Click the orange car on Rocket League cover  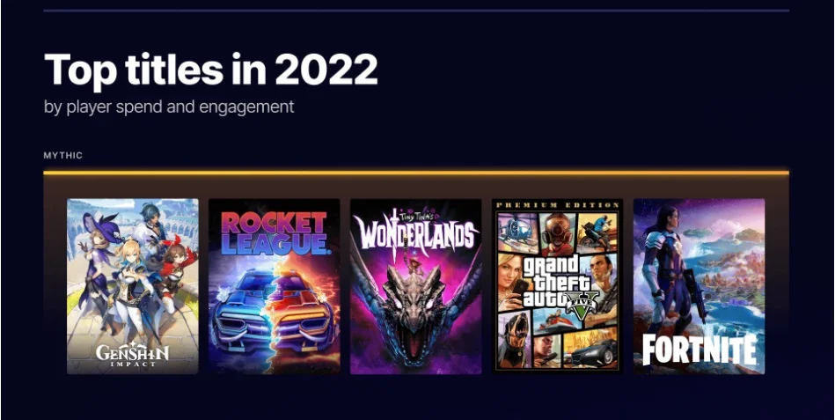click(x=304, y=307)
